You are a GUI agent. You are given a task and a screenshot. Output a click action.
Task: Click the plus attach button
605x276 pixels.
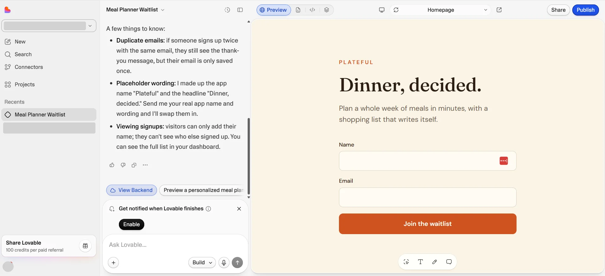(114, 263)
